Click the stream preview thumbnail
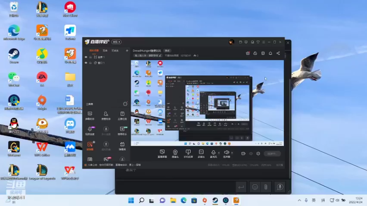This screenshot has height=206, width=367. click(207, 103)
